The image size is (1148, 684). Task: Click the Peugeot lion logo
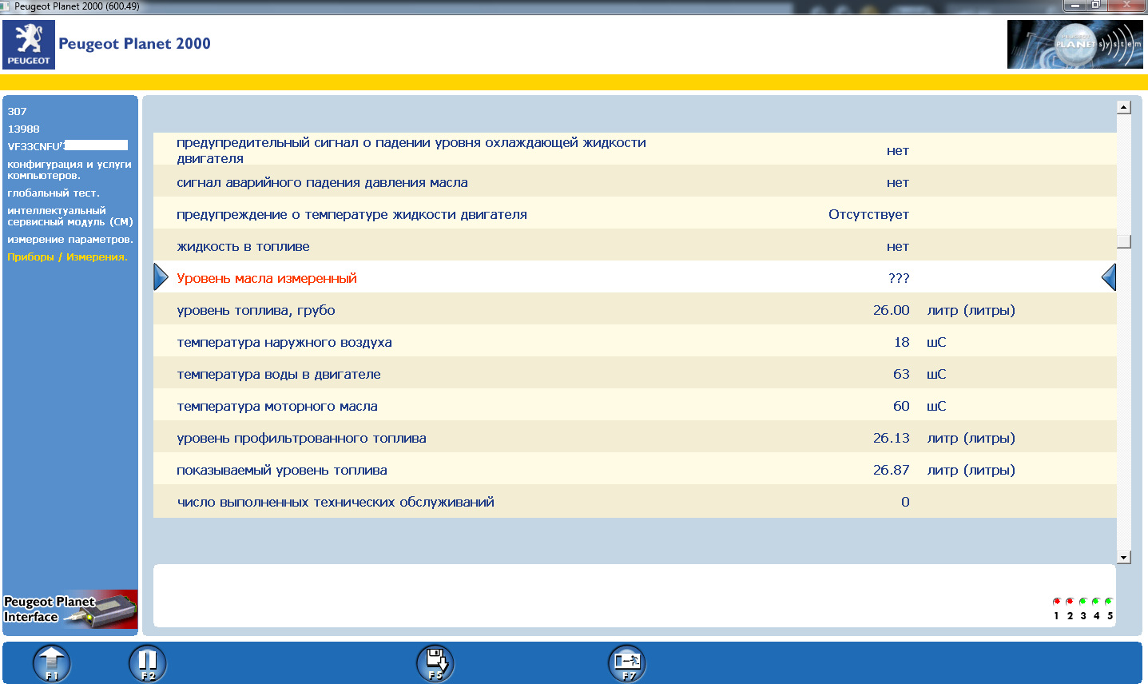pos(29,45)
